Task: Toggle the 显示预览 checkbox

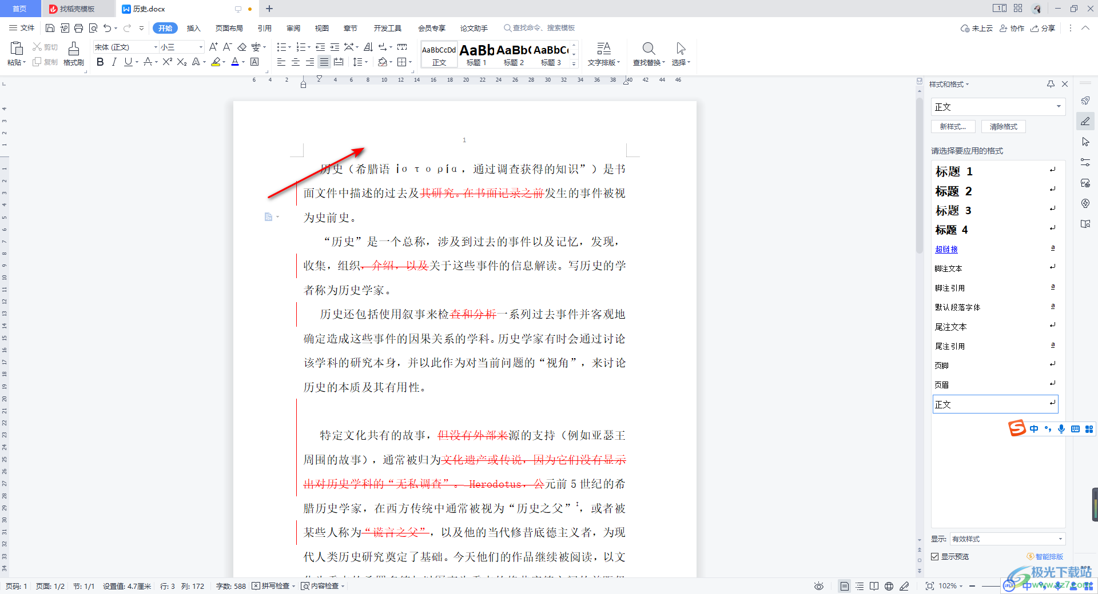Action: click(935, 556)
